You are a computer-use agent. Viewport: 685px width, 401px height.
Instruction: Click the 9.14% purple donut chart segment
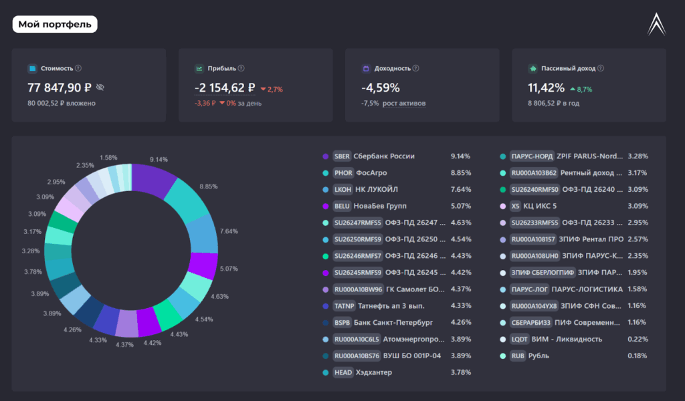153,180
